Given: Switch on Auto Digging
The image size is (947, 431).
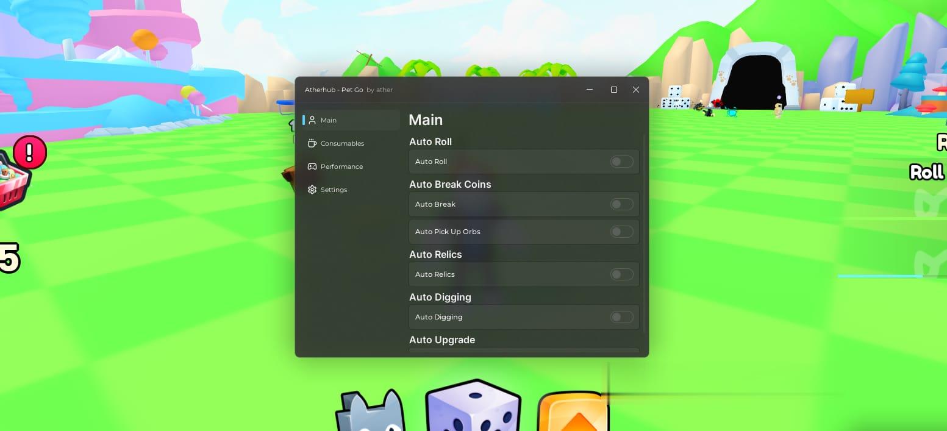Looking at the screenshot, I should tap(621, 317).
